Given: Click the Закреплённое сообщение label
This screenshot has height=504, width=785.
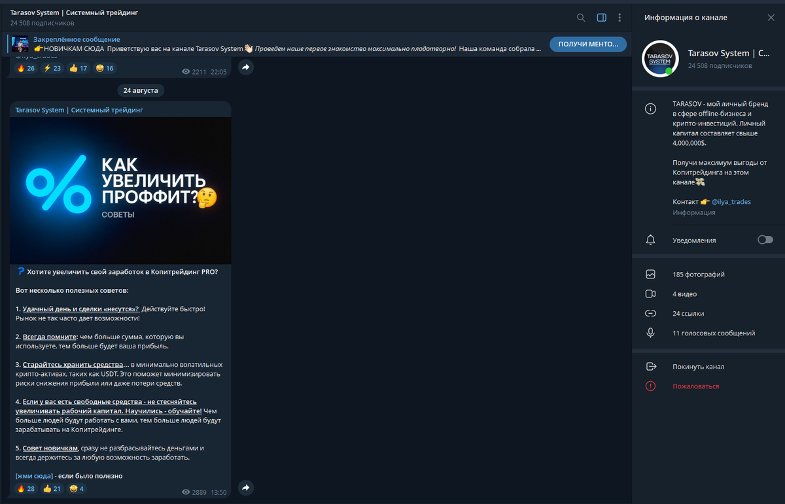Looking at the screenshot, I should pyautogui.click(x=77, y=40).
